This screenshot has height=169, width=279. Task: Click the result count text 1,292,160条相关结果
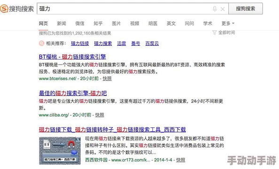tap(92, 33)
